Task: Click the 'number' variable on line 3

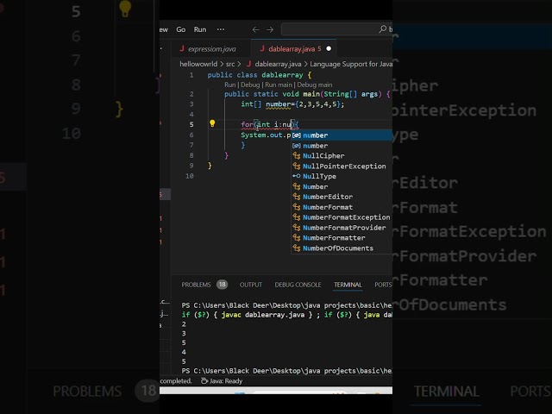Action: [278, 104]
